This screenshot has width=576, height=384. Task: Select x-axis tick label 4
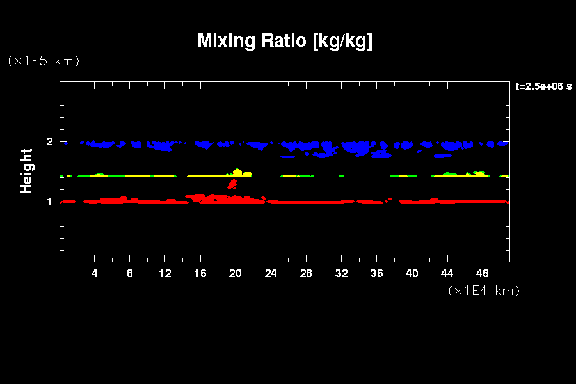pyautogui.click(x=95, y=273)
